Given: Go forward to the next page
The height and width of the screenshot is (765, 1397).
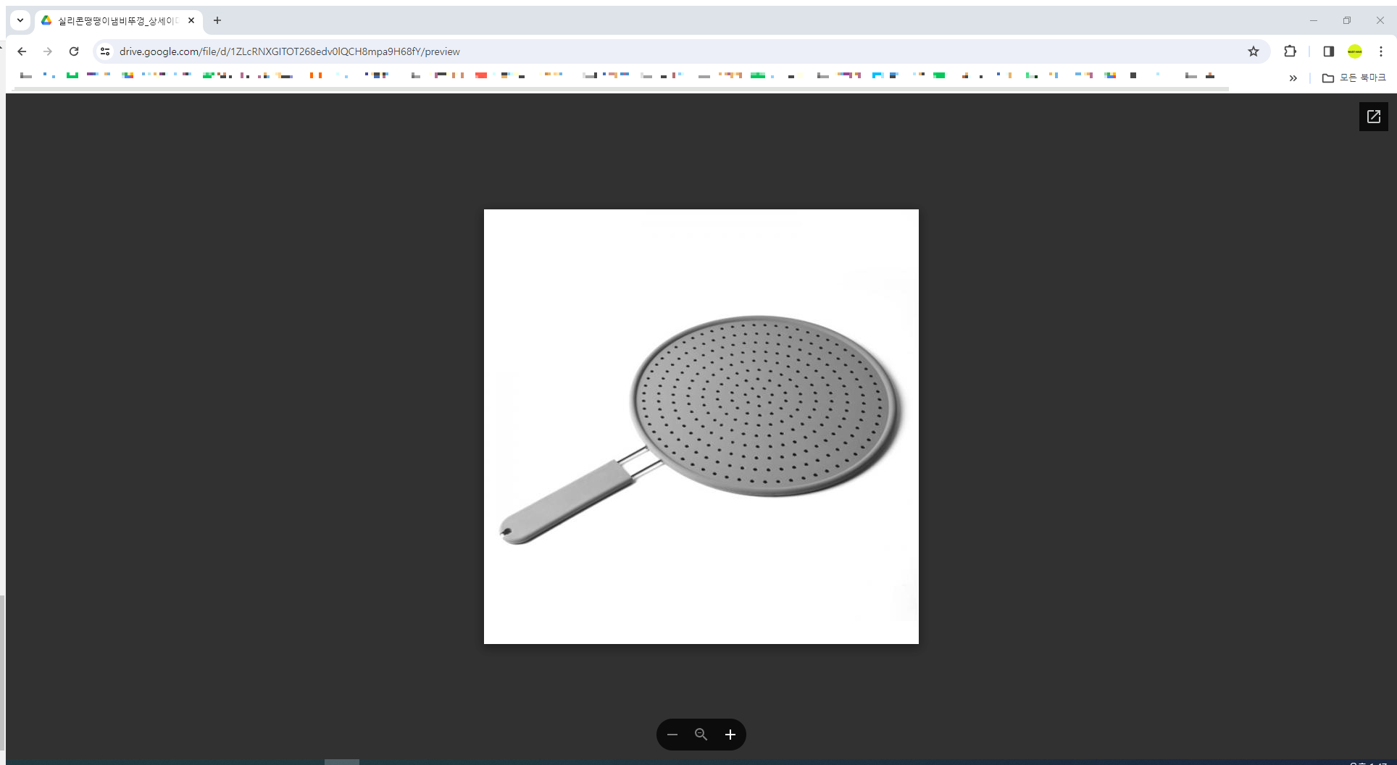Looking at the screenshot, I should pos(48,51).
